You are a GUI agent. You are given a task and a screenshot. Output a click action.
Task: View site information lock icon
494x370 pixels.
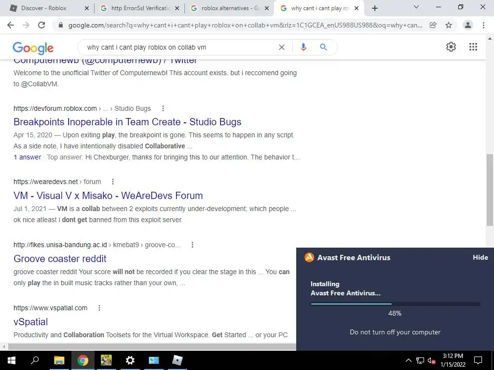click(61, 25)
